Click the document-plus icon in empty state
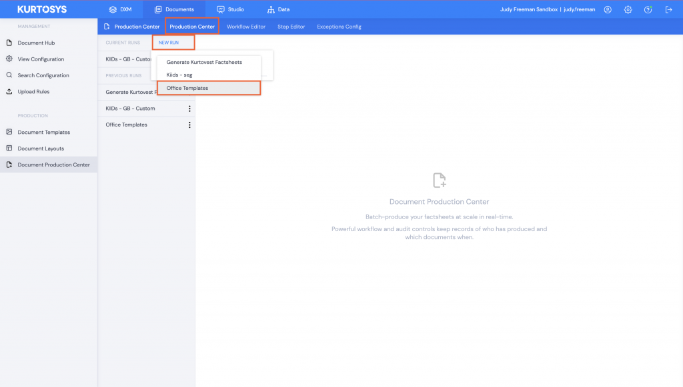683x387 pixels. click(x=439, y=180)
